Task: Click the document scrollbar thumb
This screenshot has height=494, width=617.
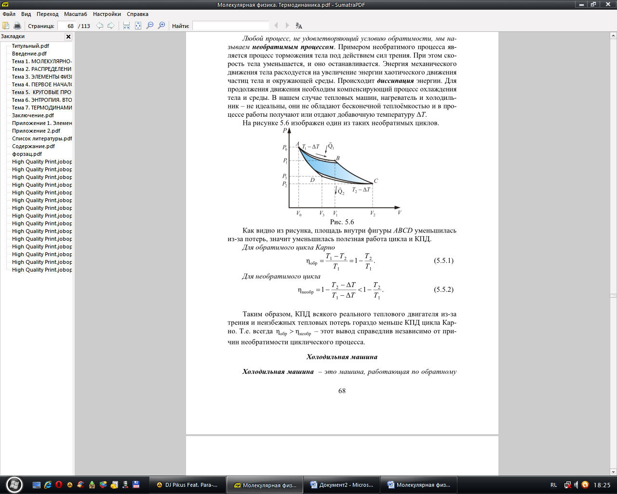Action: click(613, 295)
